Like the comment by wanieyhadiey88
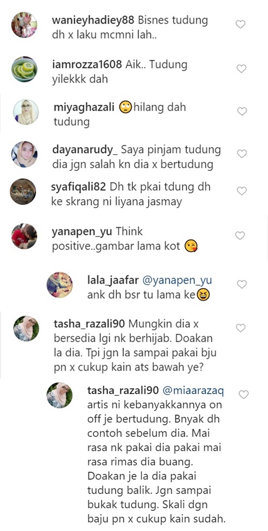This screenshot has width=268, height=531. pos(240,25)
